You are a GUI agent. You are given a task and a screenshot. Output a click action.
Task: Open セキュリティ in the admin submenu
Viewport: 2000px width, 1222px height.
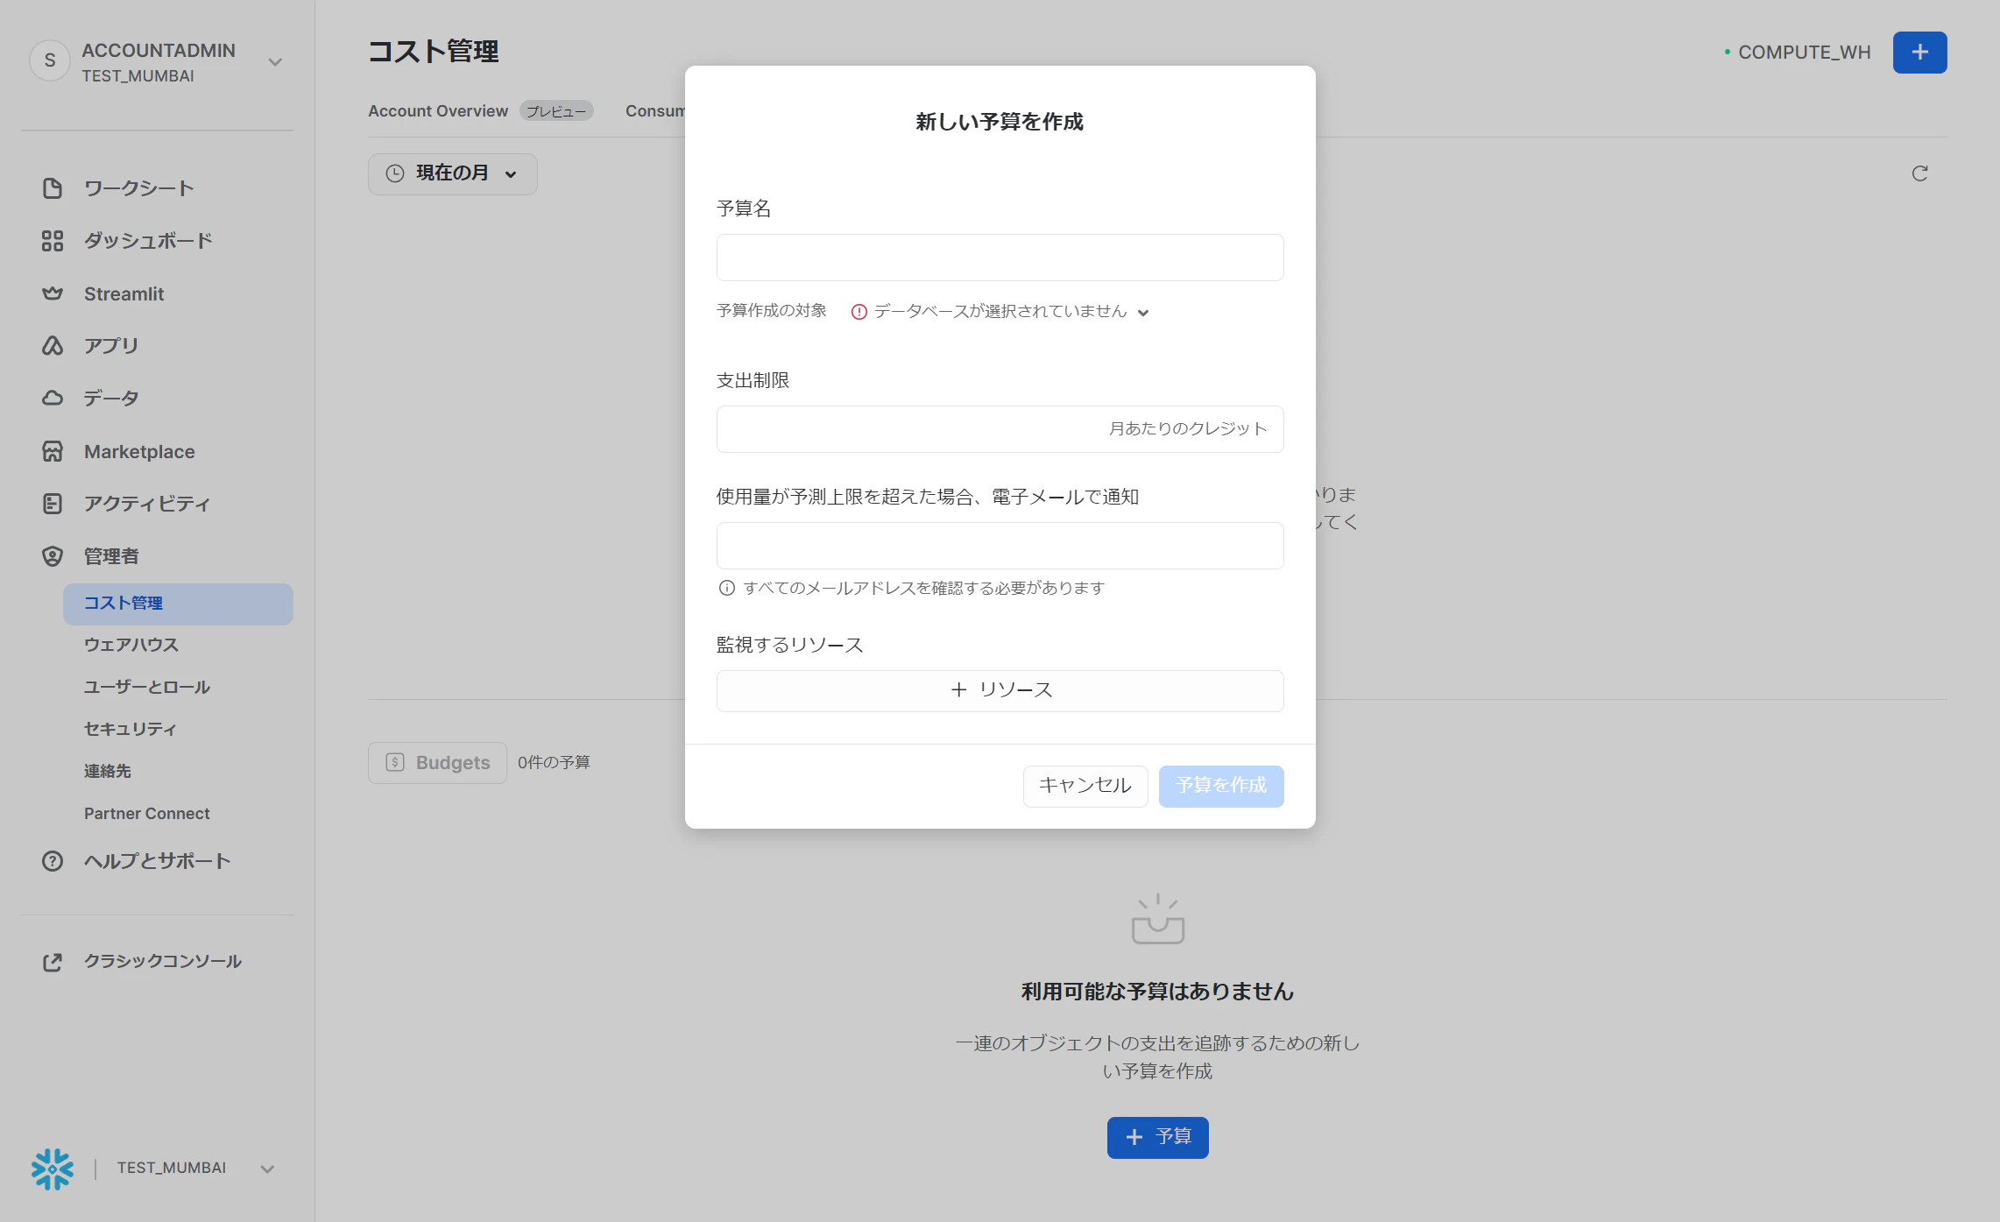[131, 729]
